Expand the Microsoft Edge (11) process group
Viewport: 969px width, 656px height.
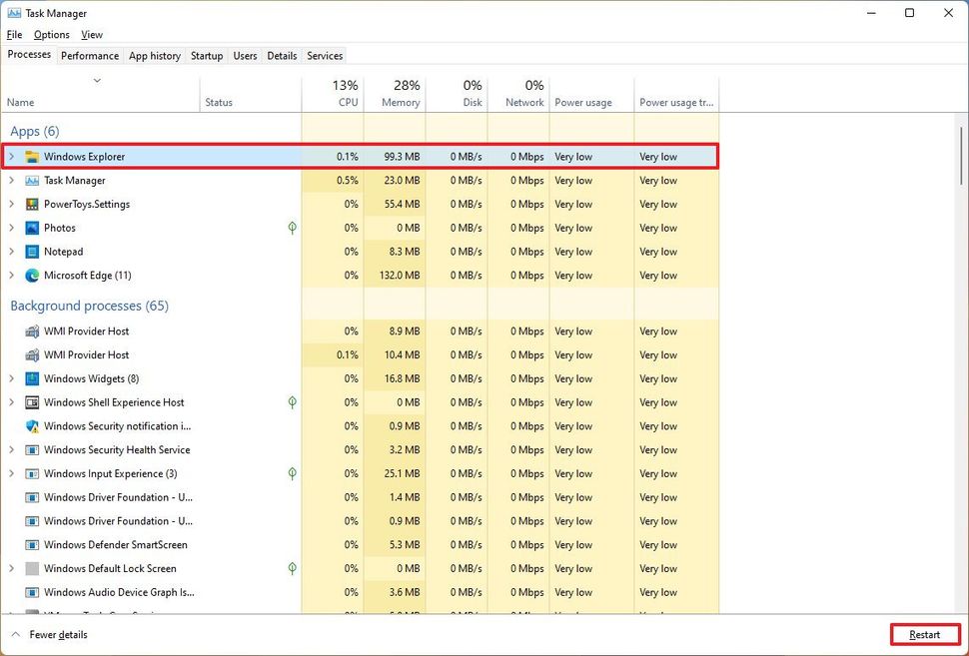[11, 275]
